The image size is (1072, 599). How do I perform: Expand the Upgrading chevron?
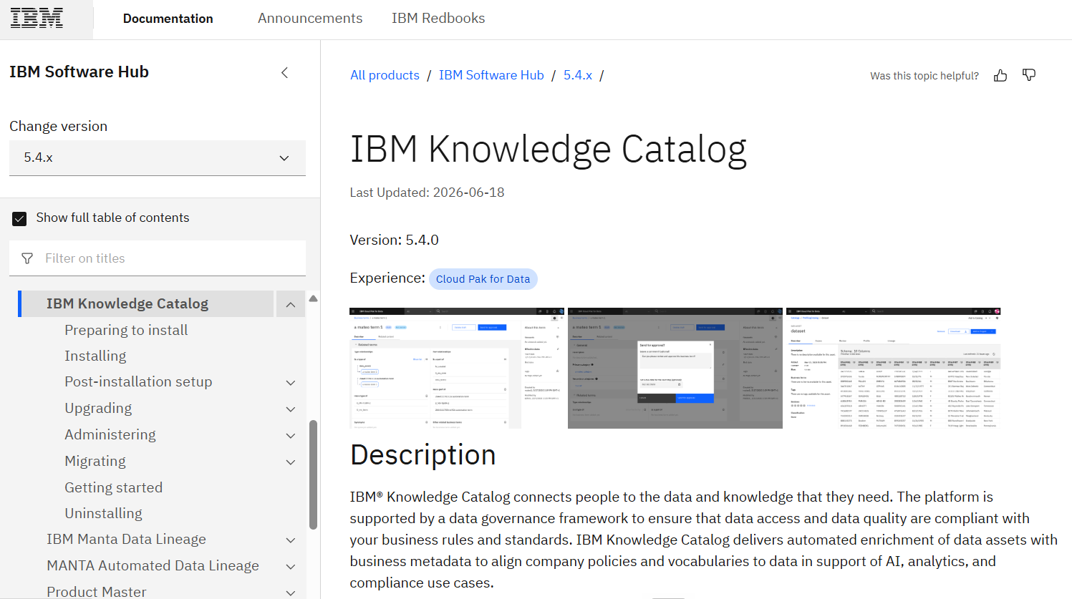pos(291,409)
